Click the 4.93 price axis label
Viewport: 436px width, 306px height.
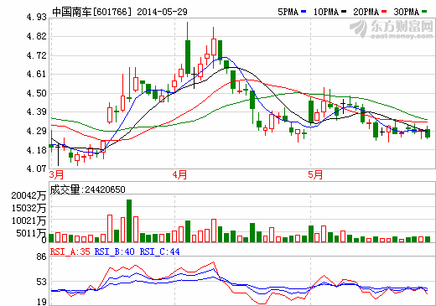(x=37, y=18)
